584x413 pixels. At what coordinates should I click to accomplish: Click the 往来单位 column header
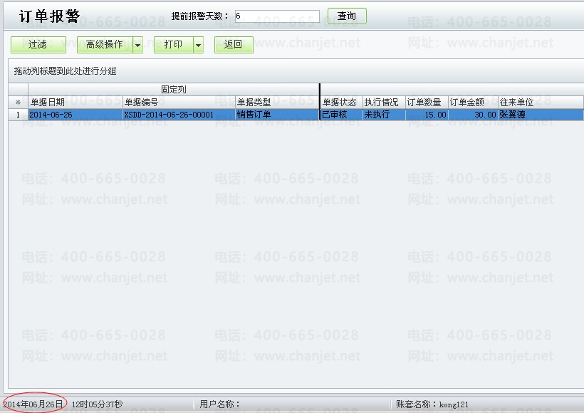pyautogui.click(x=540, y=102)
